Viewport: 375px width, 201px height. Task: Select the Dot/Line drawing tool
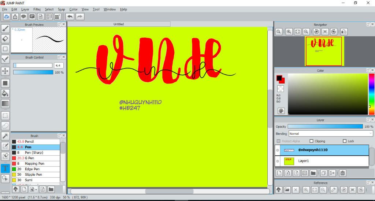[x=5, y=59]
